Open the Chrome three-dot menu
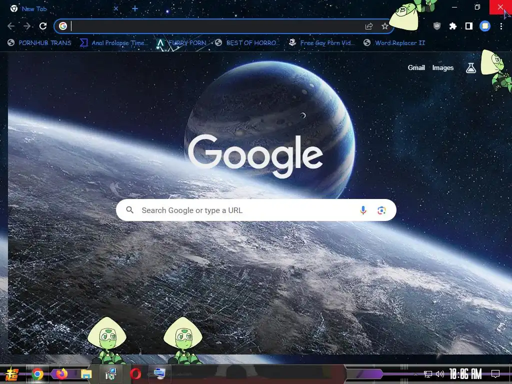512x384 pixels. 501,26
